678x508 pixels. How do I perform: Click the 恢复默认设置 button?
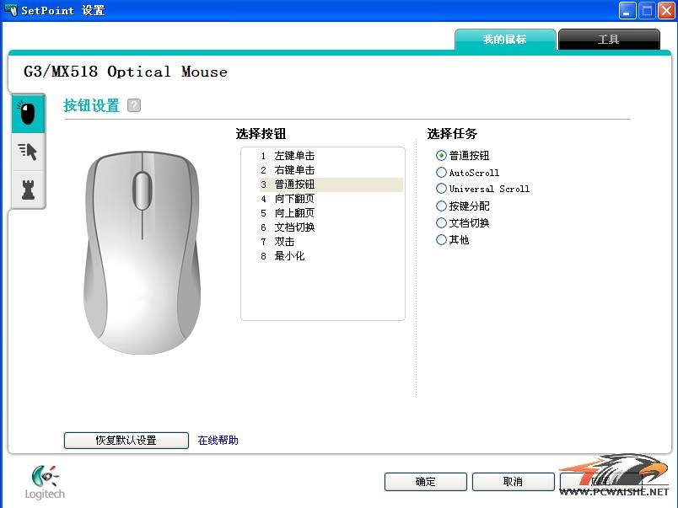pos(126,440)
